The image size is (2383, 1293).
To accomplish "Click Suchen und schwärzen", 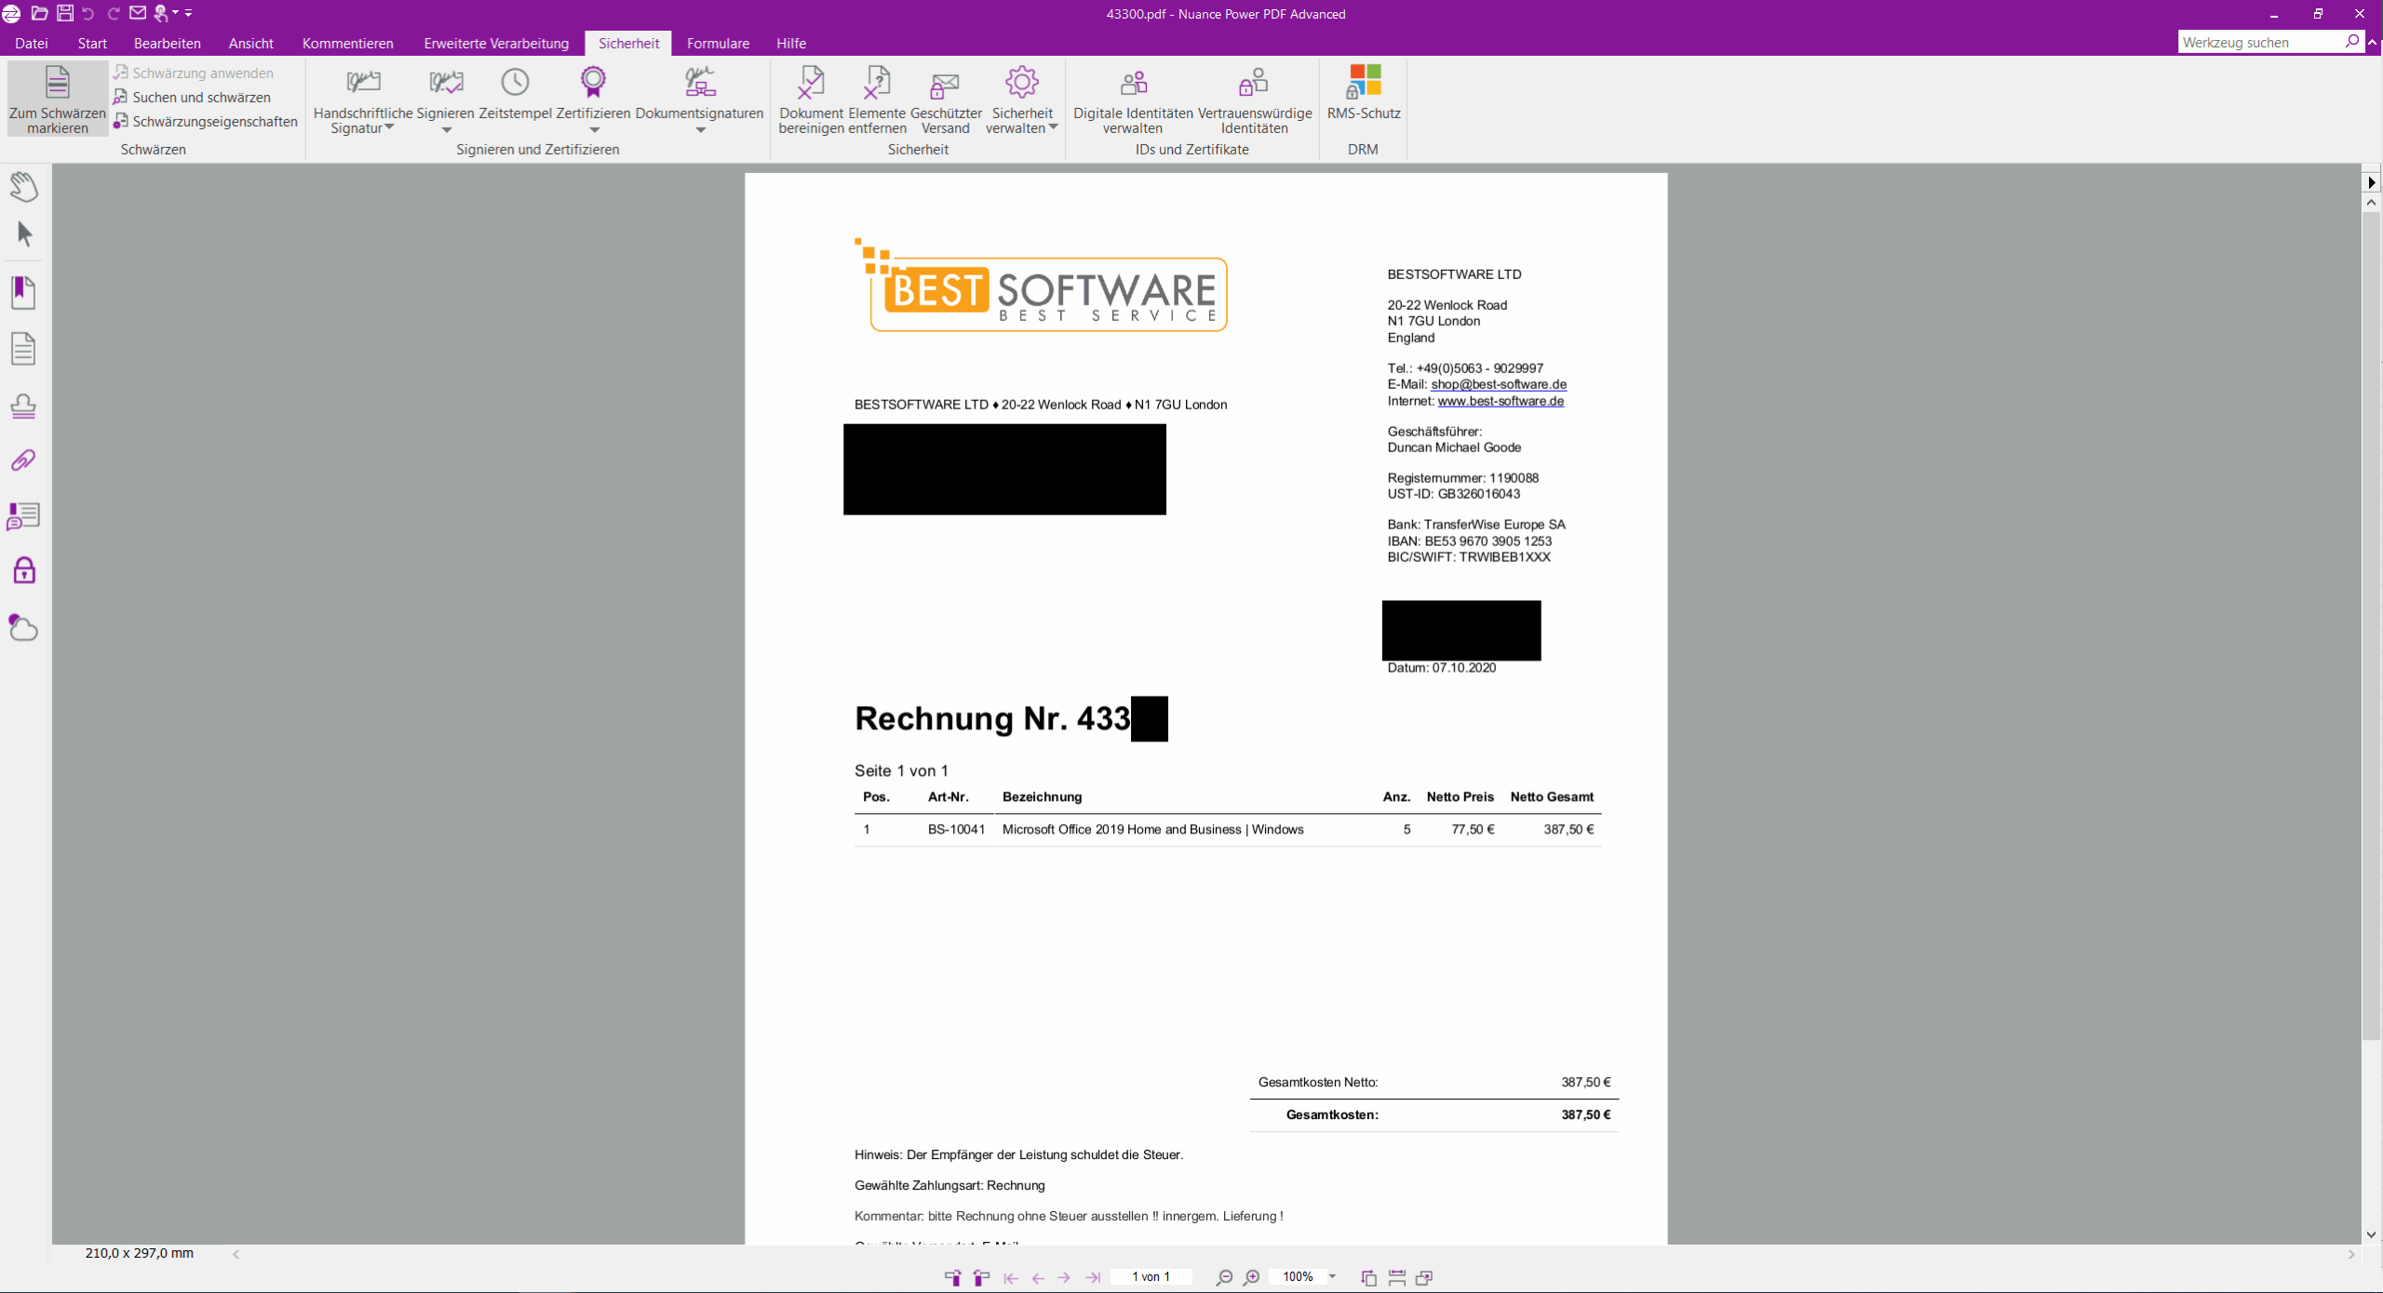I will pyautogui.click(x=201, y=97).
